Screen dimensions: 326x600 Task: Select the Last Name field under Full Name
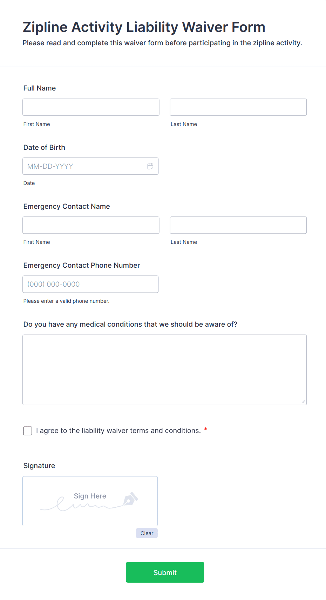click(238, 107)
